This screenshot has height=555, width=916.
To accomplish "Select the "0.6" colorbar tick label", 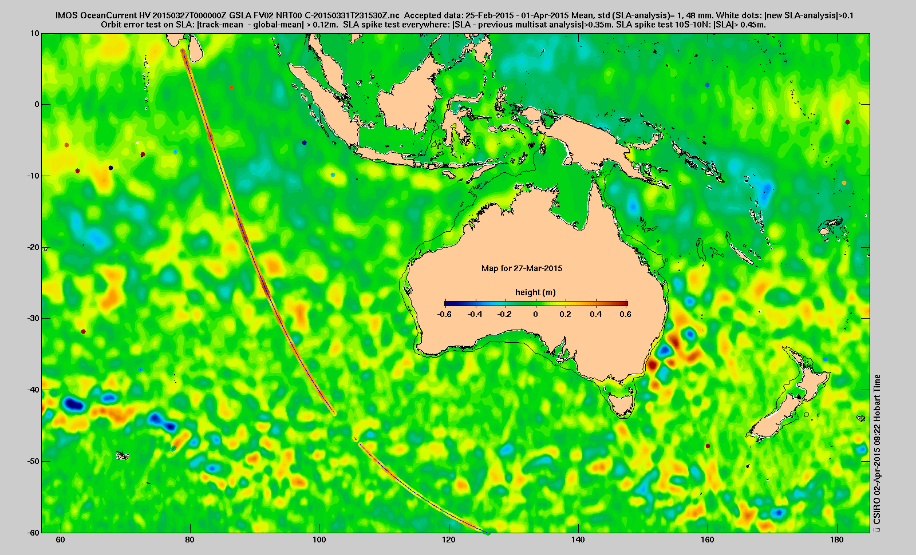I will coord(625,314).
